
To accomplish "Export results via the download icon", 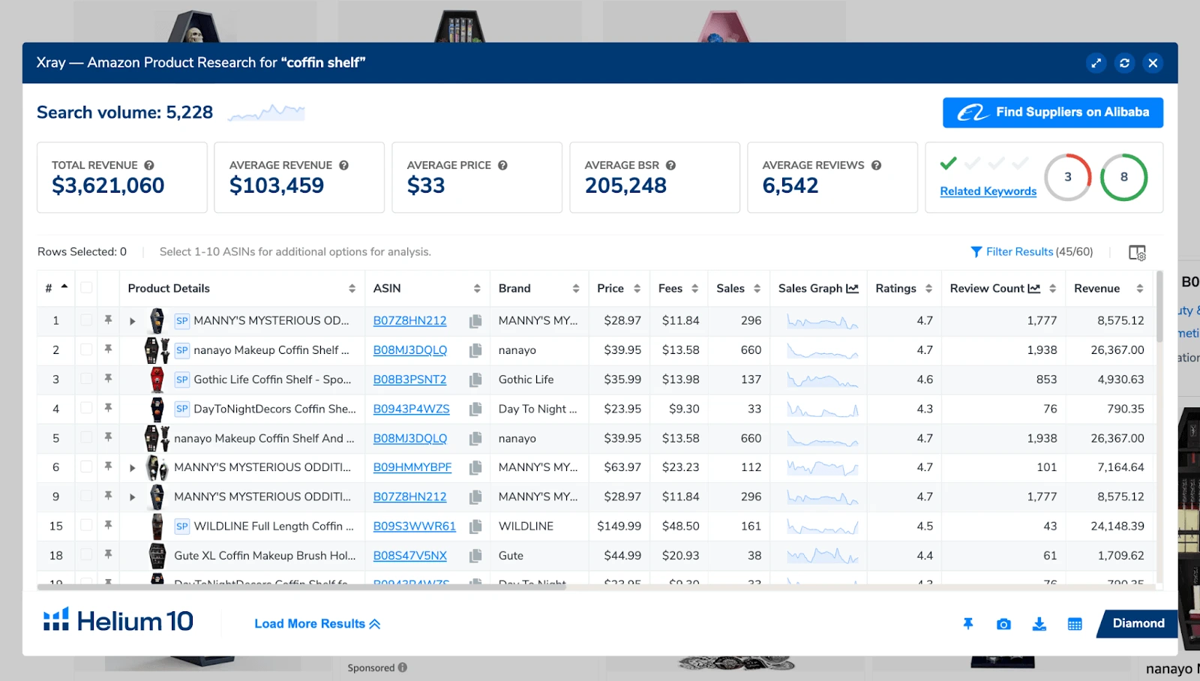I will tap(1039, 623).
